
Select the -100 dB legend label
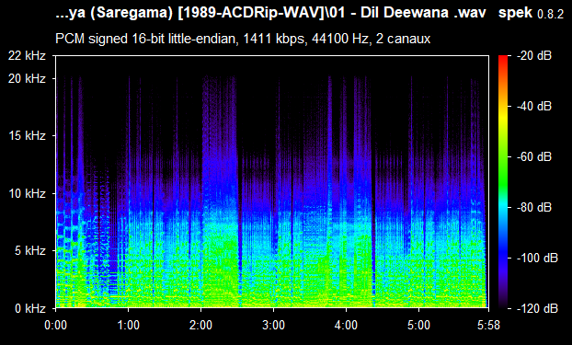538,259
